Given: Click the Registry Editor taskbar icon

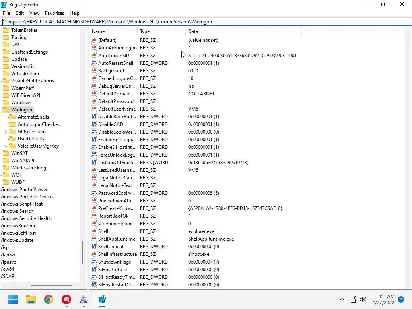Looking at the screenshot, I should point(102,299).
